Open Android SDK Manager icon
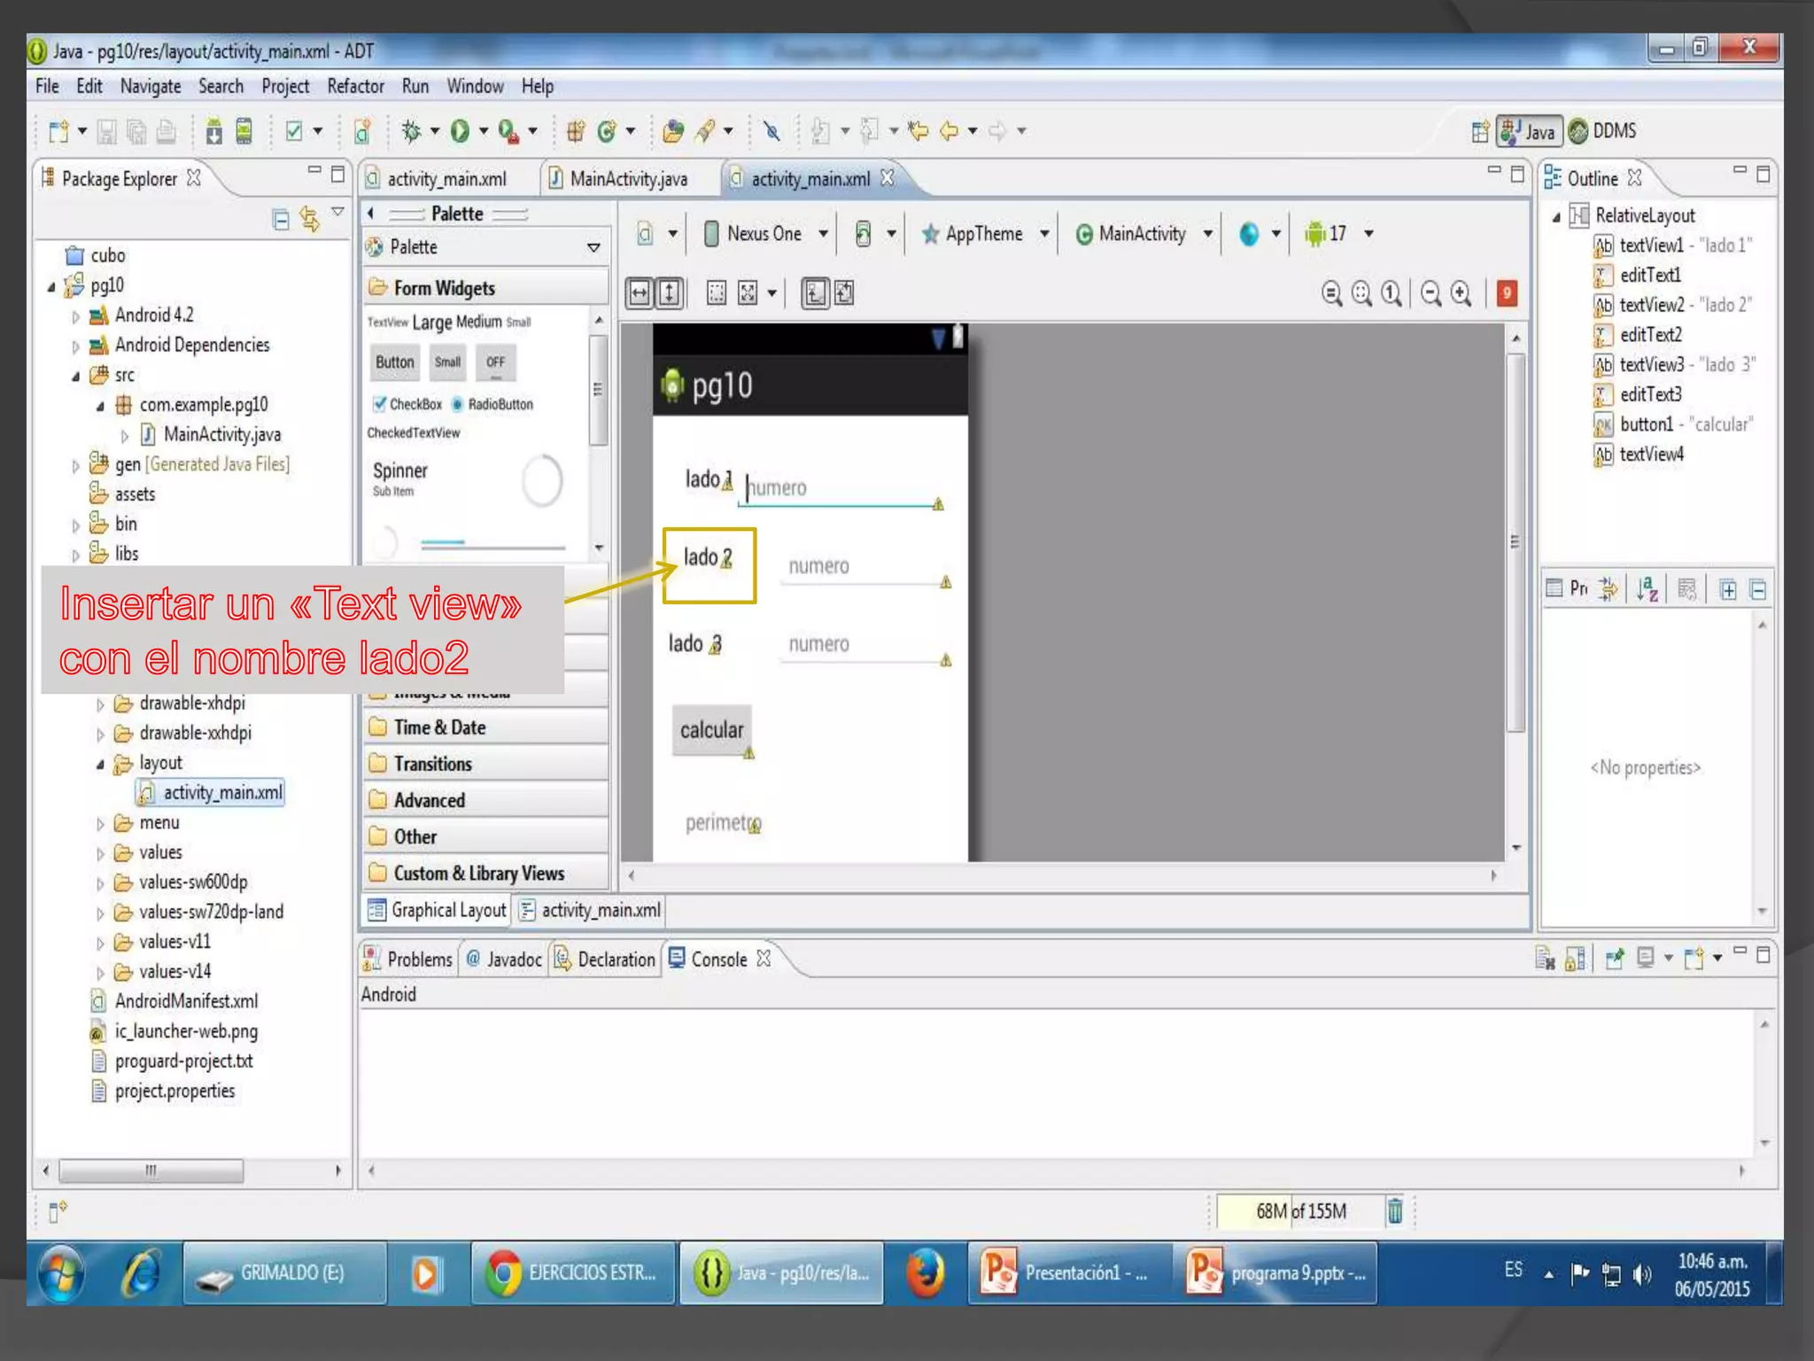Viewport: 1814px width, 1361px height. click(x=213, y=131)
